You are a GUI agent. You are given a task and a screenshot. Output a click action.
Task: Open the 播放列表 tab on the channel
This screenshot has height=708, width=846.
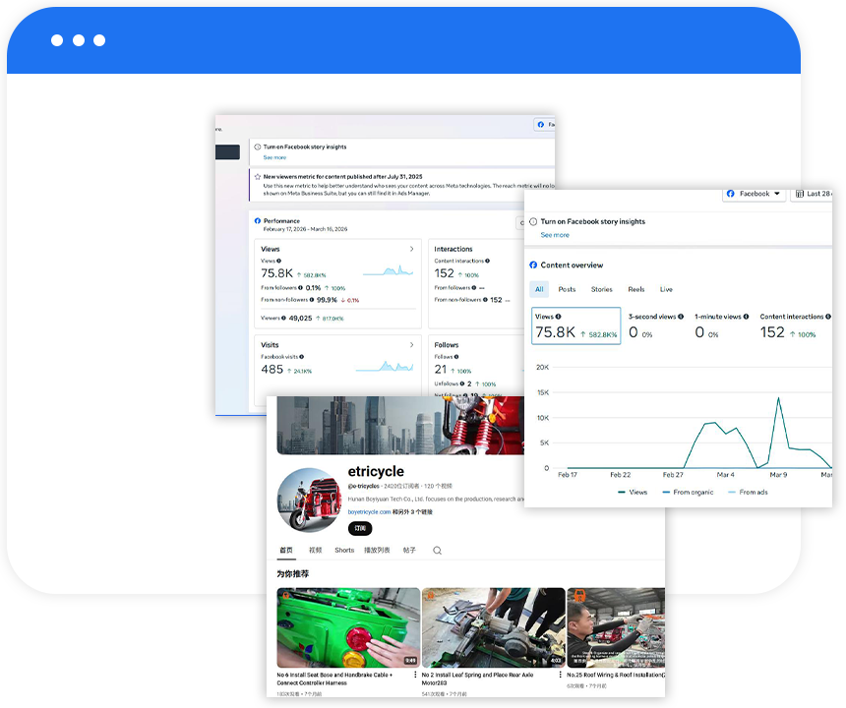click(x=377, y=551)
